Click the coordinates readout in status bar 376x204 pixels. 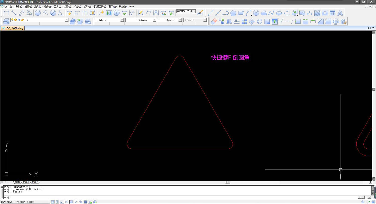pyautogui.click(x=25, y=202)
